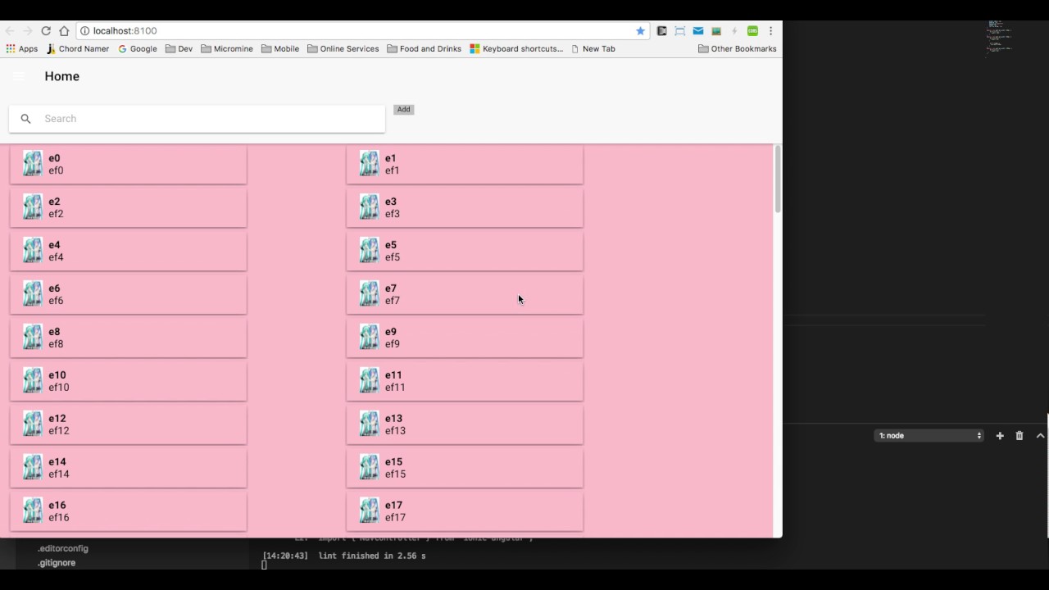Select the e0 avatar thumbnail
This screenshot has width=1049, height=590.
point(33,164)
